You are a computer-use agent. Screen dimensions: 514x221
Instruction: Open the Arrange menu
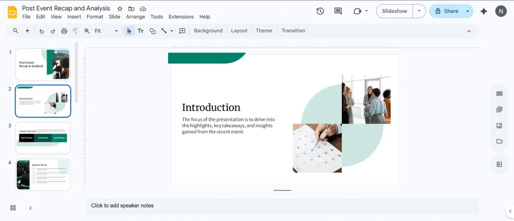136,17
